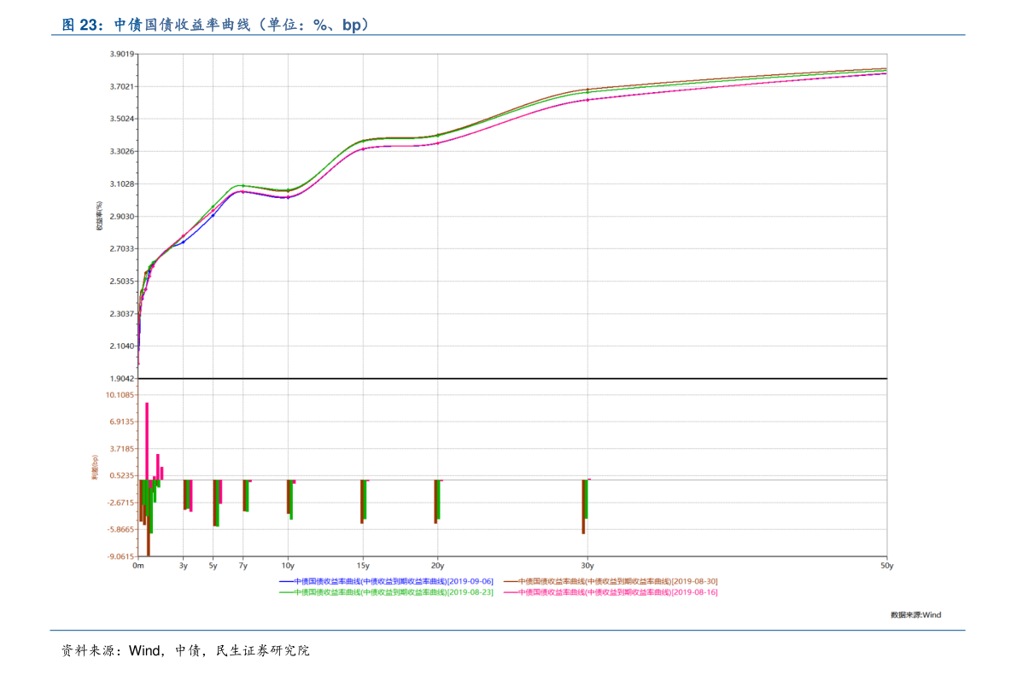This screenshot has height=675, width=1017.
Task: Select the 2019-08-23 green legend entry
Action: (x=386, y=592)
